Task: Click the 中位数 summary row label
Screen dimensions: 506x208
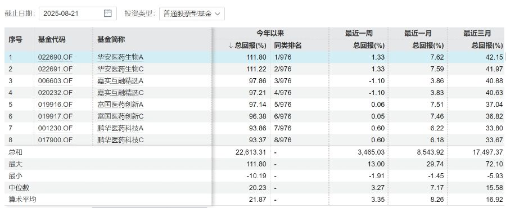Action: coord(19,188)
